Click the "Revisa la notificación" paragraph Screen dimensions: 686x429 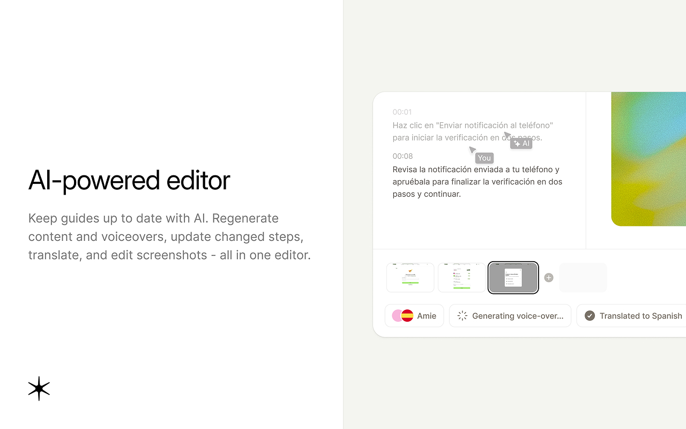tap(478, 182)
